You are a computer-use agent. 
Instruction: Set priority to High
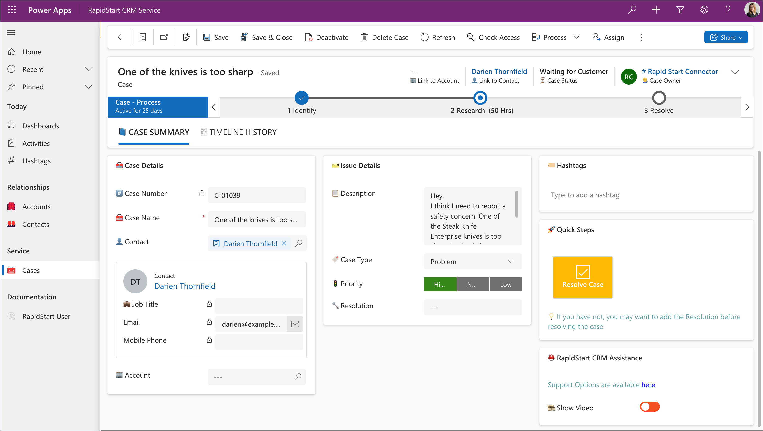440,284
